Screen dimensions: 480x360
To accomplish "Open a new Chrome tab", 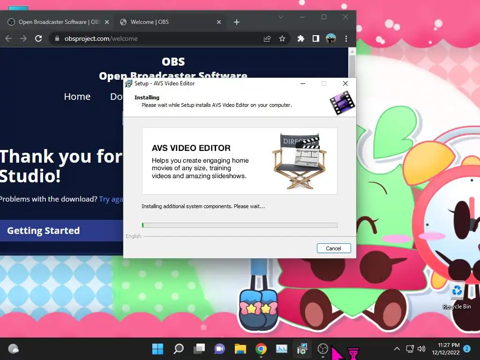I will (x=237, y=22).
